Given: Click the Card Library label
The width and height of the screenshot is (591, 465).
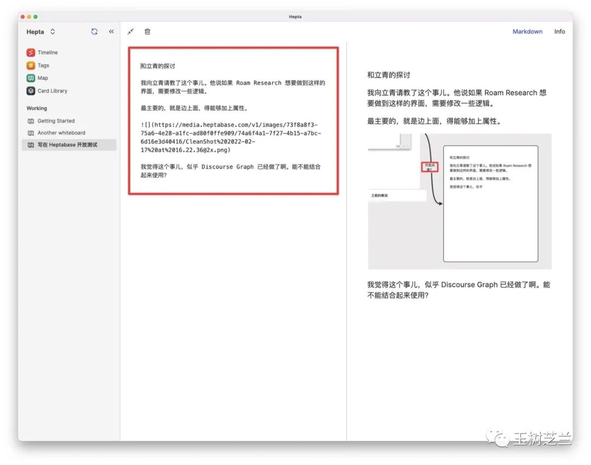Looking at the screenshot, I should tap(53, 91).
